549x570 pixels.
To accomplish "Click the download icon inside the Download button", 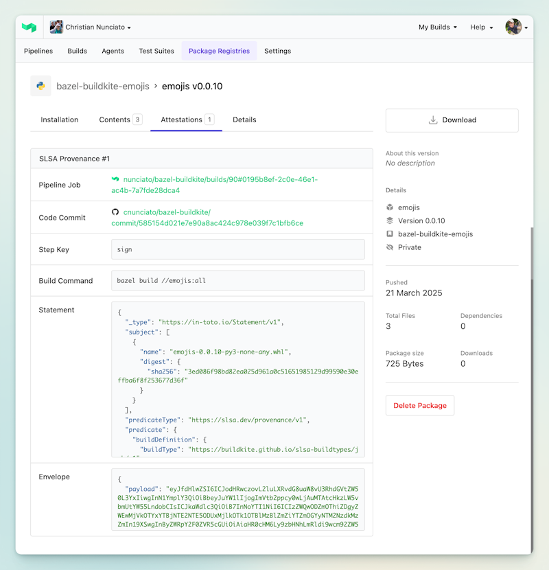I will point(432,119).
